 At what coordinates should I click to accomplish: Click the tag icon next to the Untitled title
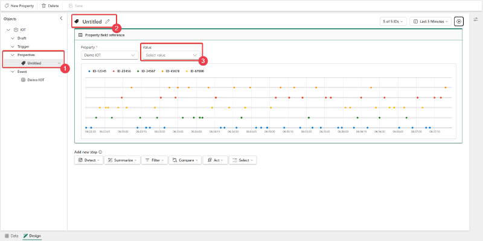coord(77,22)
